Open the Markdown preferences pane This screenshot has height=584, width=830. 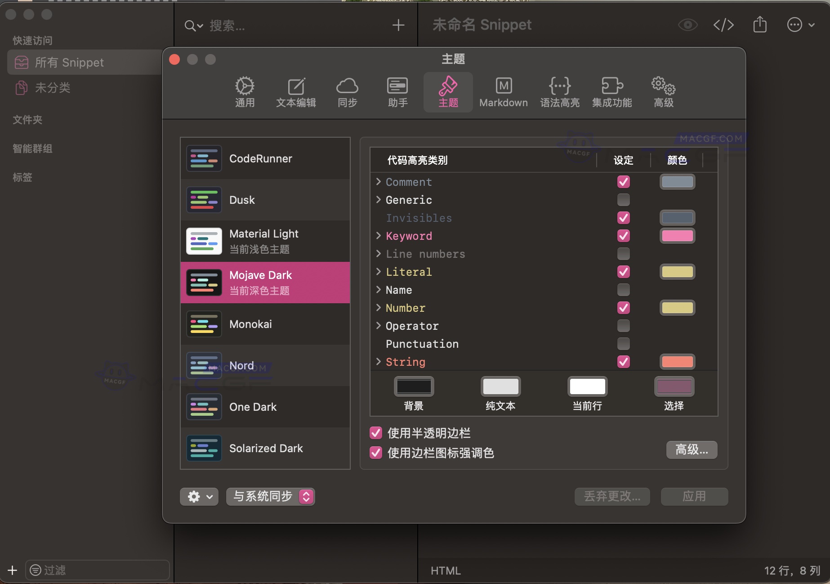click(x=503, y=91)
